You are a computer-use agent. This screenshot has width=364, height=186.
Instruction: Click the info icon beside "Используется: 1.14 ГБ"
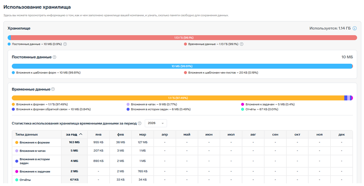pos(354,29)
